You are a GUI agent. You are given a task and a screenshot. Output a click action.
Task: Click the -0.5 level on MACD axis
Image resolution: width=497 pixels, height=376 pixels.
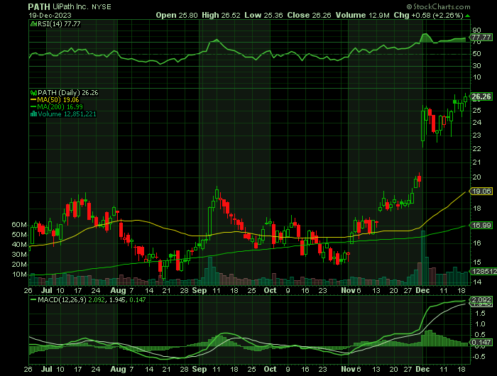(479, 357)
